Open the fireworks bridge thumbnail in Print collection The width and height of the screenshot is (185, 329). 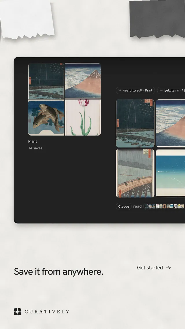point(46,81)
